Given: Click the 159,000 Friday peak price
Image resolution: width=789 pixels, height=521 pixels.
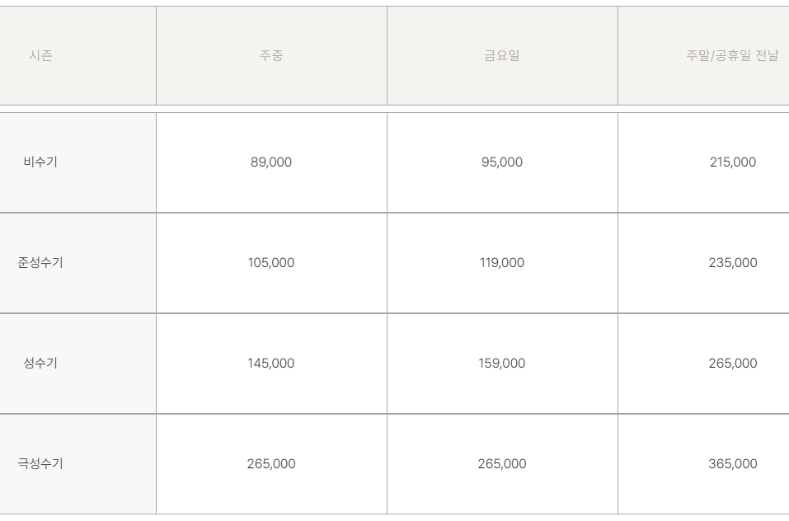Looking at the screenshot, I should (502, 363).
